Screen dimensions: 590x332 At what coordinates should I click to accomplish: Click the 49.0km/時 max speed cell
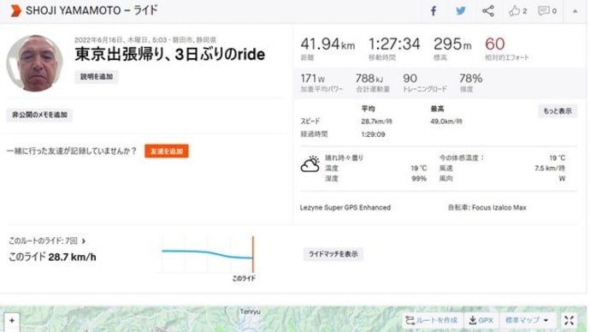tap(446, 122)
